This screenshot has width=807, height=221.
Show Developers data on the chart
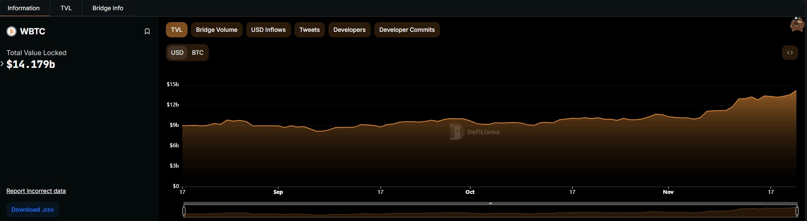point(349,30)
